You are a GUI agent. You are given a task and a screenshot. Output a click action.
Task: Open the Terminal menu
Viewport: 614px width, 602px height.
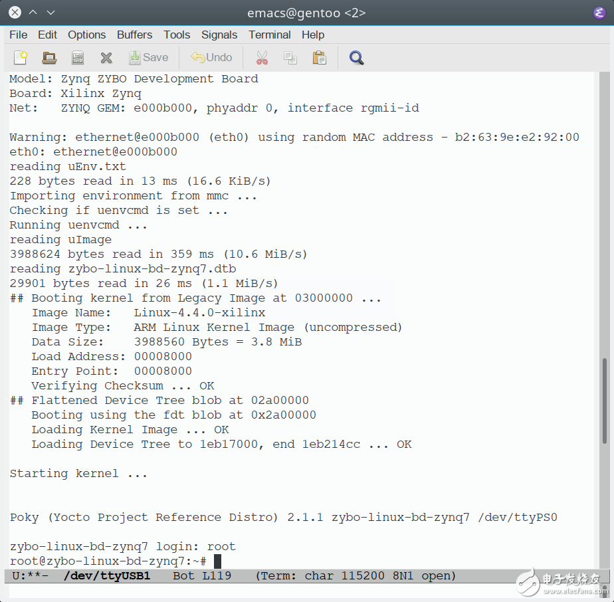point(270,35)
